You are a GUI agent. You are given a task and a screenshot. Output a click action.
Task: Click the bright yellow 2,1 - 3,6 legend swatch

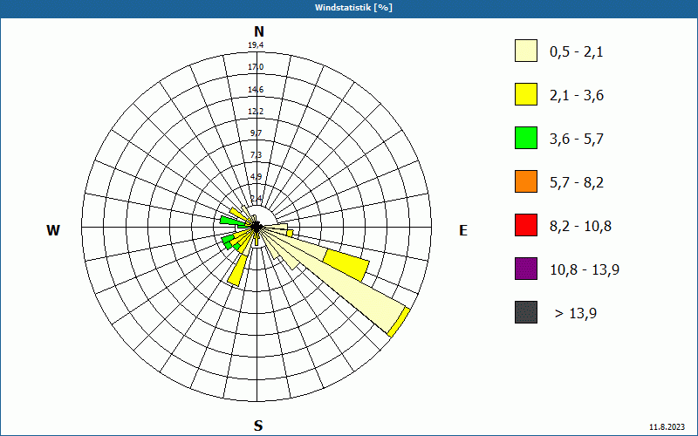[526, 94]
